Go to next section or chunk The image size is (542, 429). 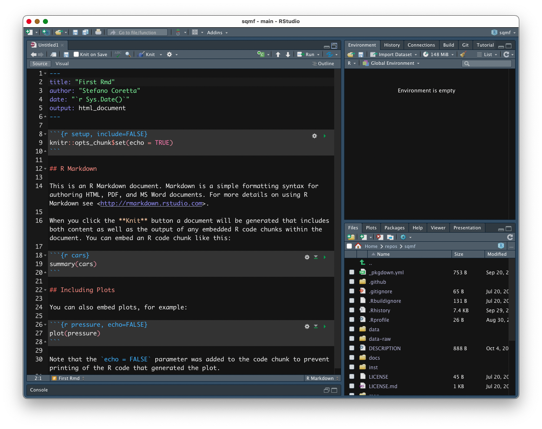pyautogui.click(x=288, y=54)
